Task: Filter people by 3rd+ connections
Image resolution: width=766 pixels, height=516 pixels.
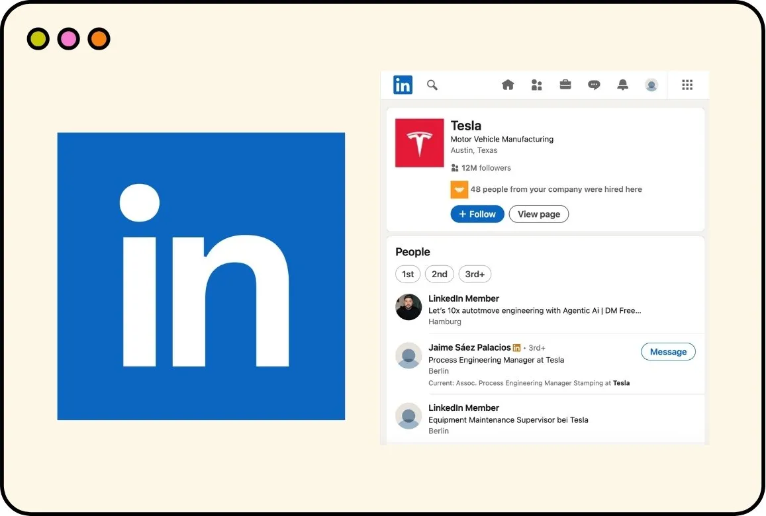Action: (475, 274)
